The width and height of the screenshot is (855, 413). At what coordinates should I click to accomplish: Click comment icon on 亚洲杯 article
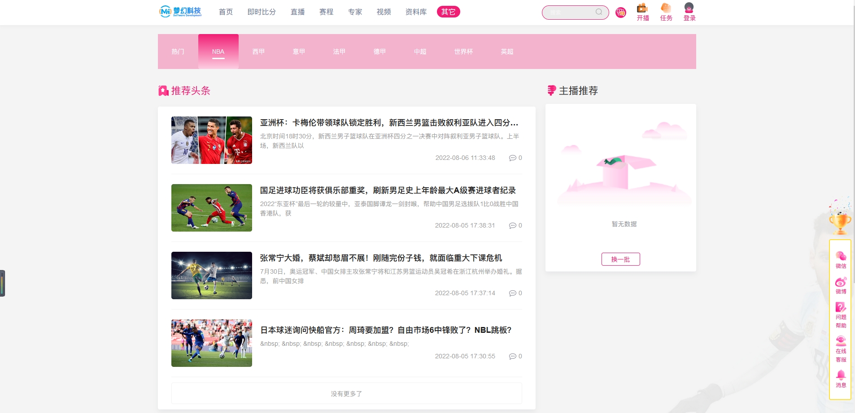[x=512, y=158]
